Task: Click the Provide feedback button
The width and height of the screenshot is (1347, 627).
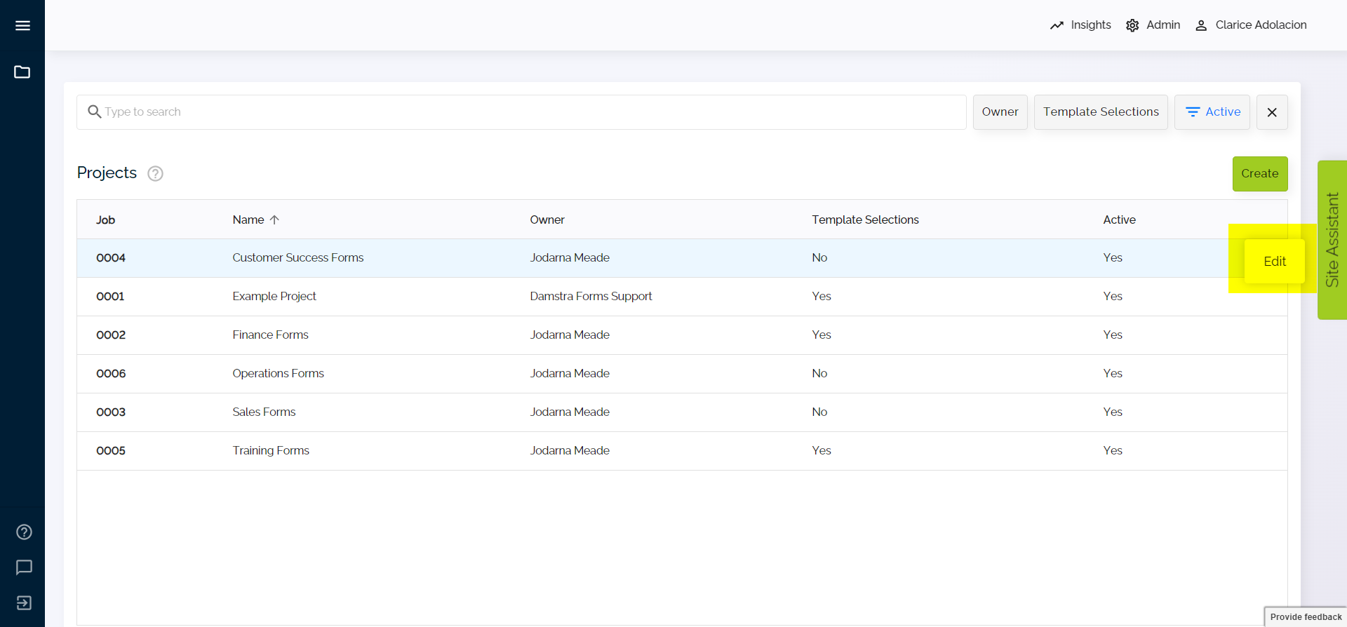Action: 1305,617
